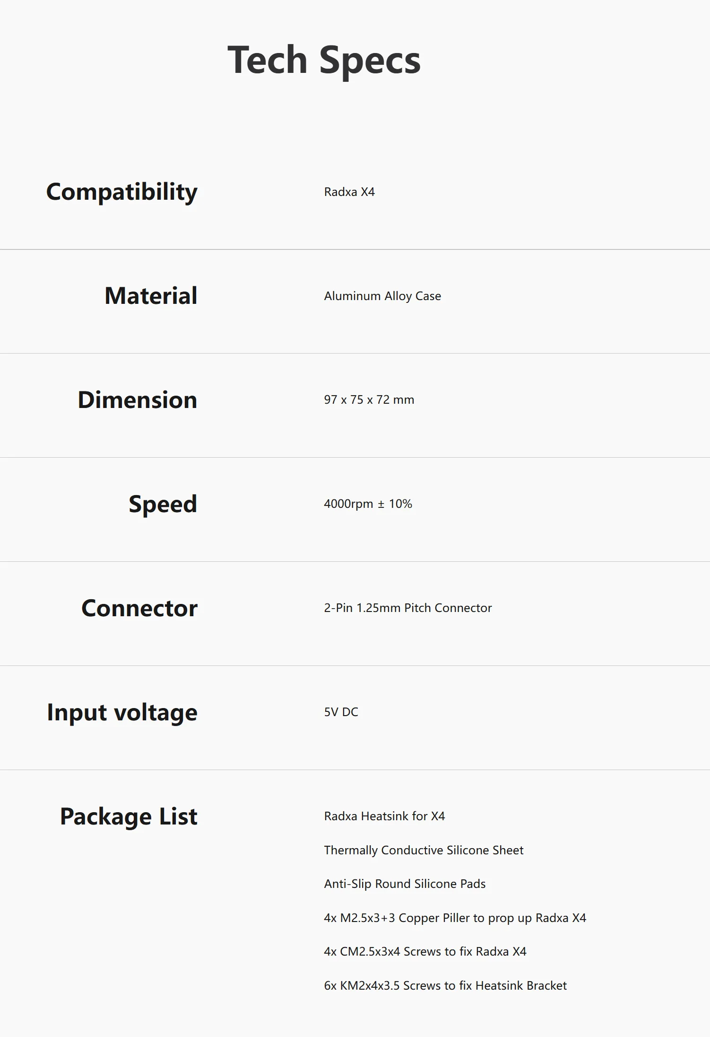Click Thermally Conductive Silicone Sheet item

click(x=424, y=851)
